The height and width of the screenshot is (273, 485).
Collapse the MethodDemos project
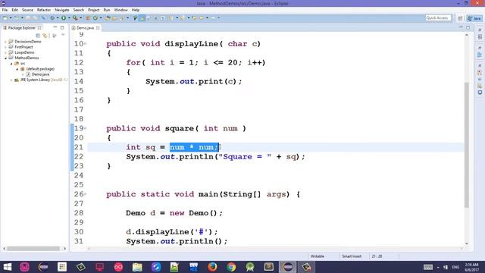(5, 58)
